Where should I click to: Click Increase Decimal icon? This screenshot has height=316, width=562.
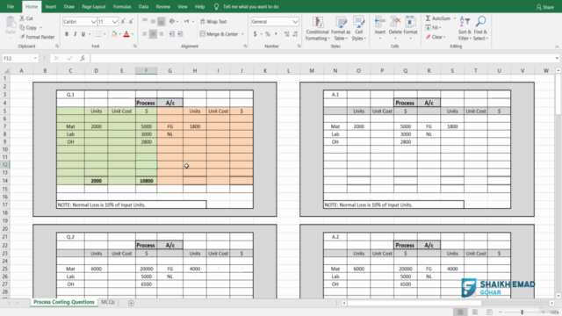287,34
